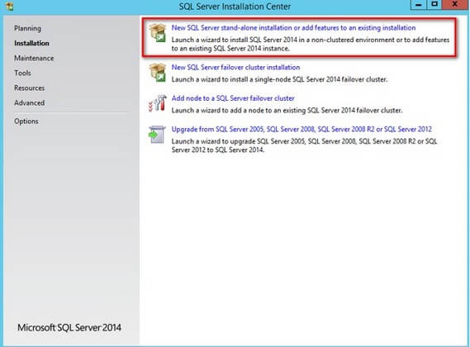Go to the Tools category

[22, 74]
